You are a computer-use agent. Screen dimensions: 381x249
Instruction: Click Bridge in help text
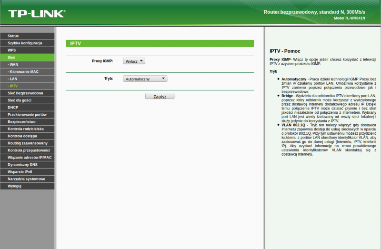click(x=287, y=96)
